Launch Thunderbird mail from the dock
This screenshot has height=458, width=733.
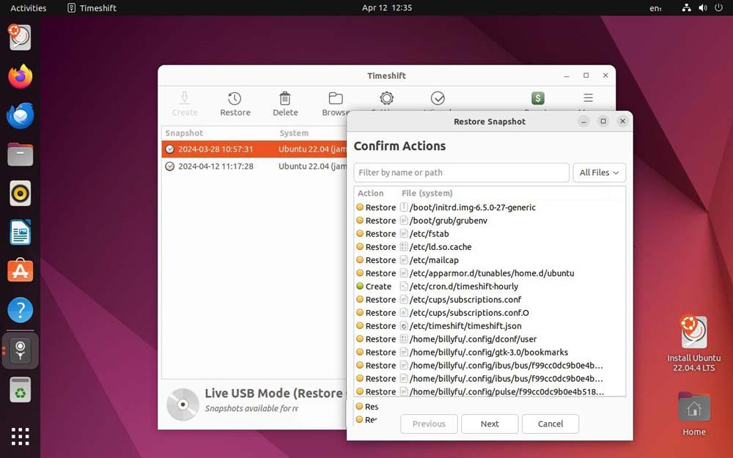click(21, 116)
